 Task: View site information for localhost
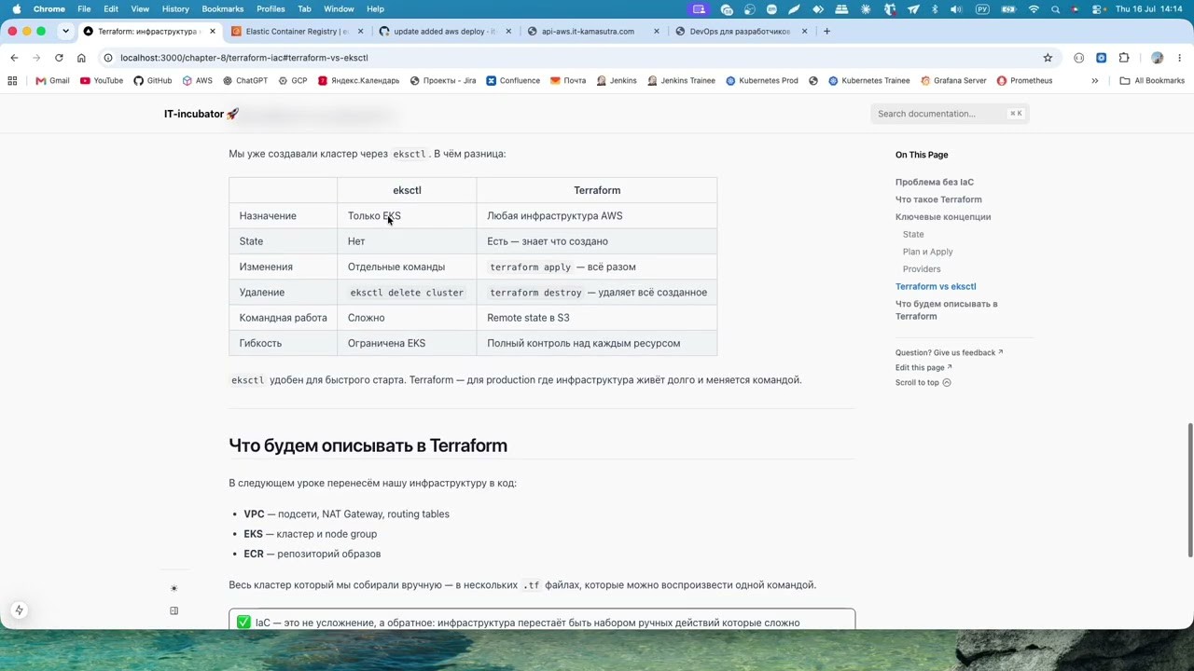point(108,58)
